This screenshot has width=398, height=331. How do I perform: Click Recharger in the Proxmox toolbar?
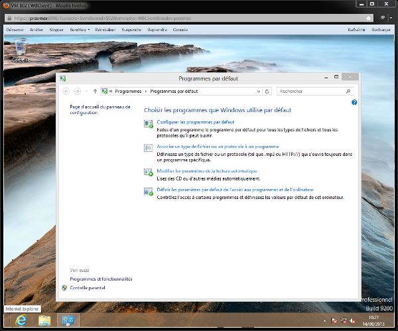tap(381, 30)
